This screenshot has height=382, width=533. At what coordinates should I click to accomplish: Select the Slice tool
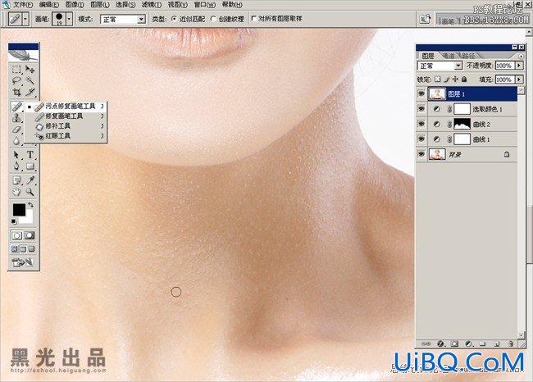[30, 92]
